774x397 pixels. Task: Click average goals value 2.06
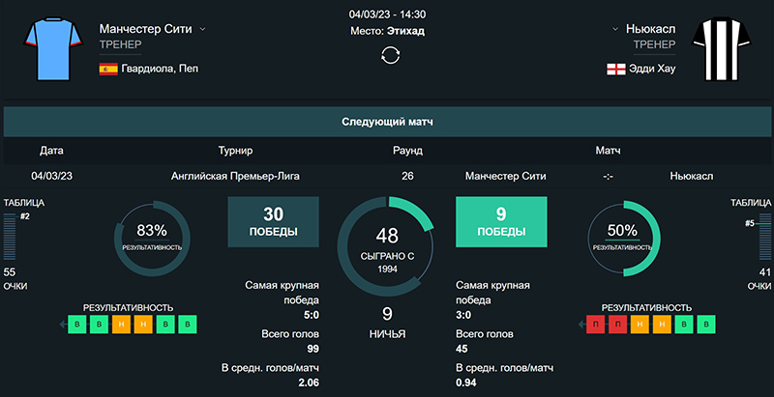pos(309,383)
